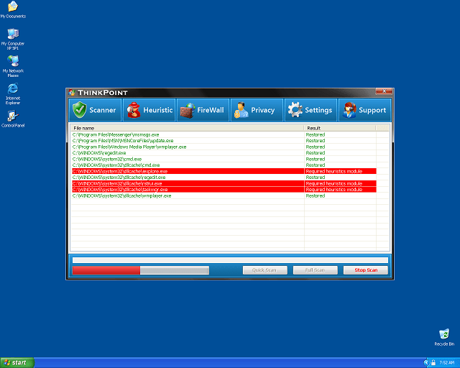Select the red taskmgr.exe row

point(187,190)
